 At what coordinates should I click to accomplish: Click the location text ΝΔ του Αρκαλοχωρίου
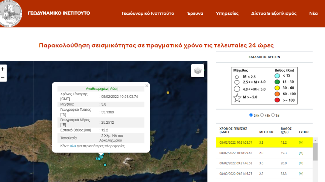[x=111, y=138]
